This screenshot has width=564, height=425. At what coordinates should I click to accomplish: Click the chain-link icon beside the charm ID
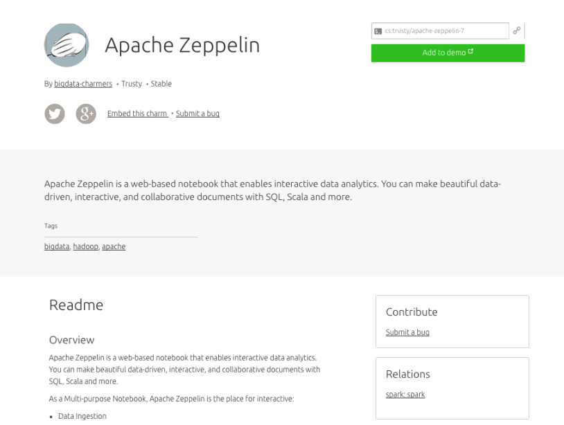tap(516, 30)
